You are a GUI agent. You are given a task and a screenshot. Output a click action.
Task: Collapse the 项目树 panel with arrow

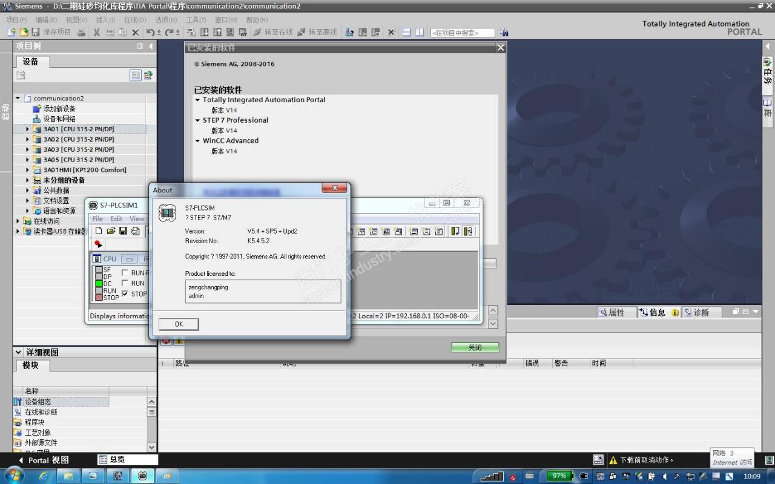(151, 46)
